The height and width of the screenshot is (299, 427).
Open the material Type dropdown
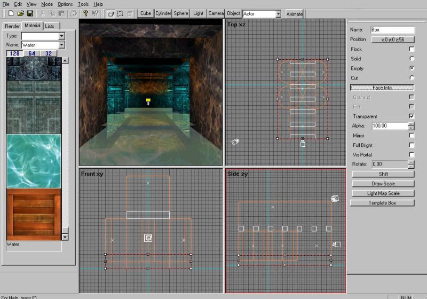(62, 36)
